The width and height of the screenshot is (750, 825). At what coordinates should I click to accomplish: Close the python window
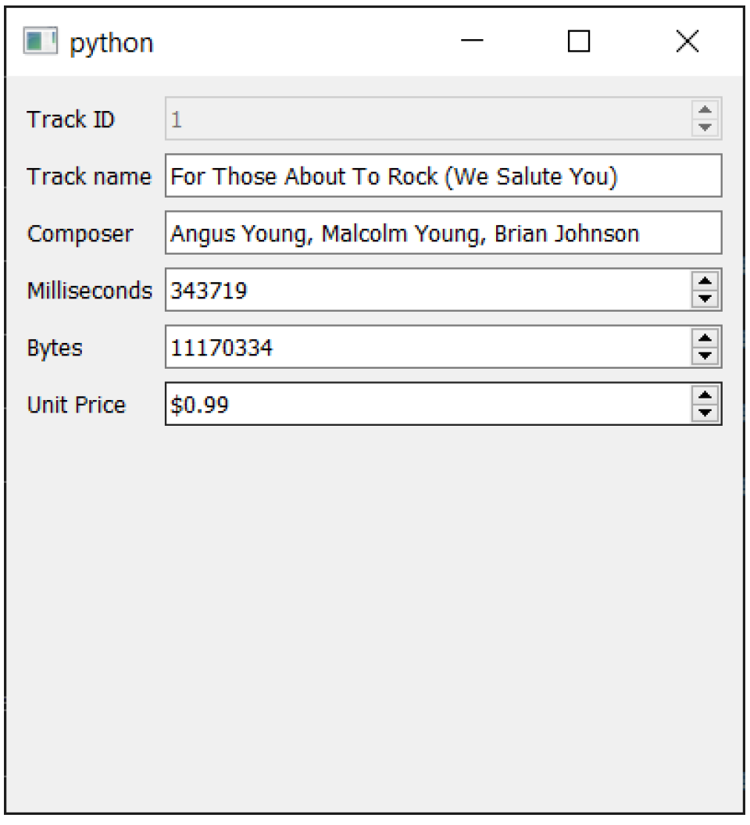687,41
